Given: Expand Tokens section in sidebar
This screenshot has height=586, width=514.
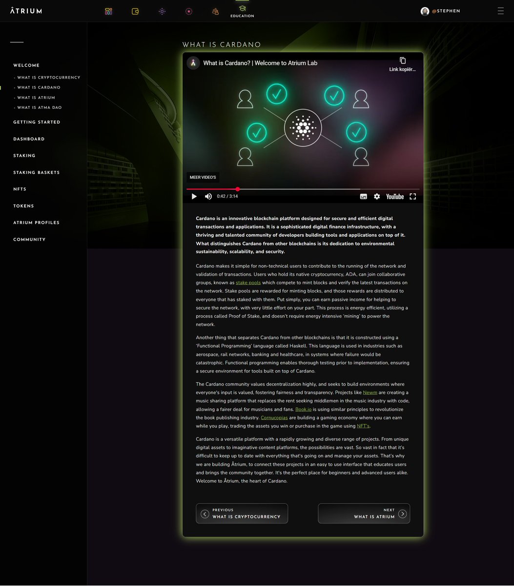Looking at the screenshot, I should click(x=23, y=206).
